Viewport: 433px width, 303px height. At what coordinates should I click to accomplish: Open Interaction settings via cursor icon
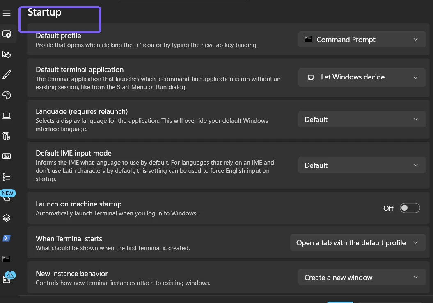pos(7,54)
